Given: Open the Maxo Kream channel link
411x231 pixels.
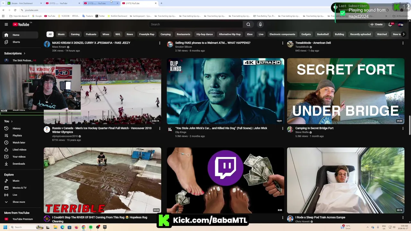Looking at the screenshot, I should 59,47.
